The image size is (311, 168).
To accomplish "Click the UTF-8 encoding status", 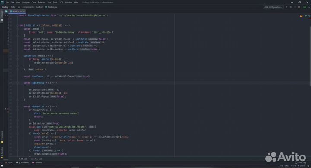I will [x=294, y=166].
